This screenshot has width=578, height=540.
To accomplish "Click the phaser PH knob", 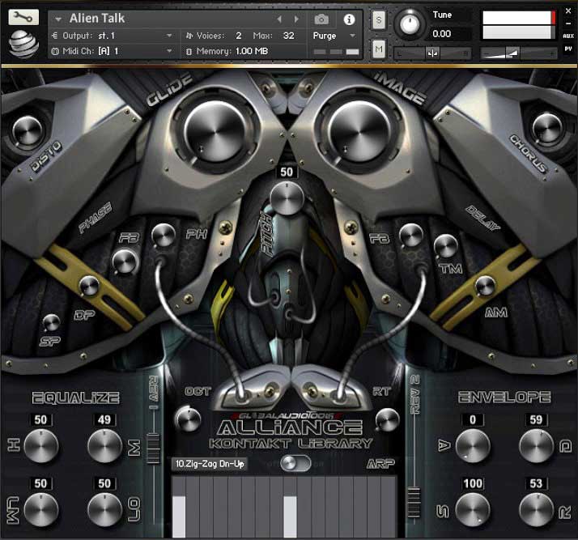I will point(164,235).
